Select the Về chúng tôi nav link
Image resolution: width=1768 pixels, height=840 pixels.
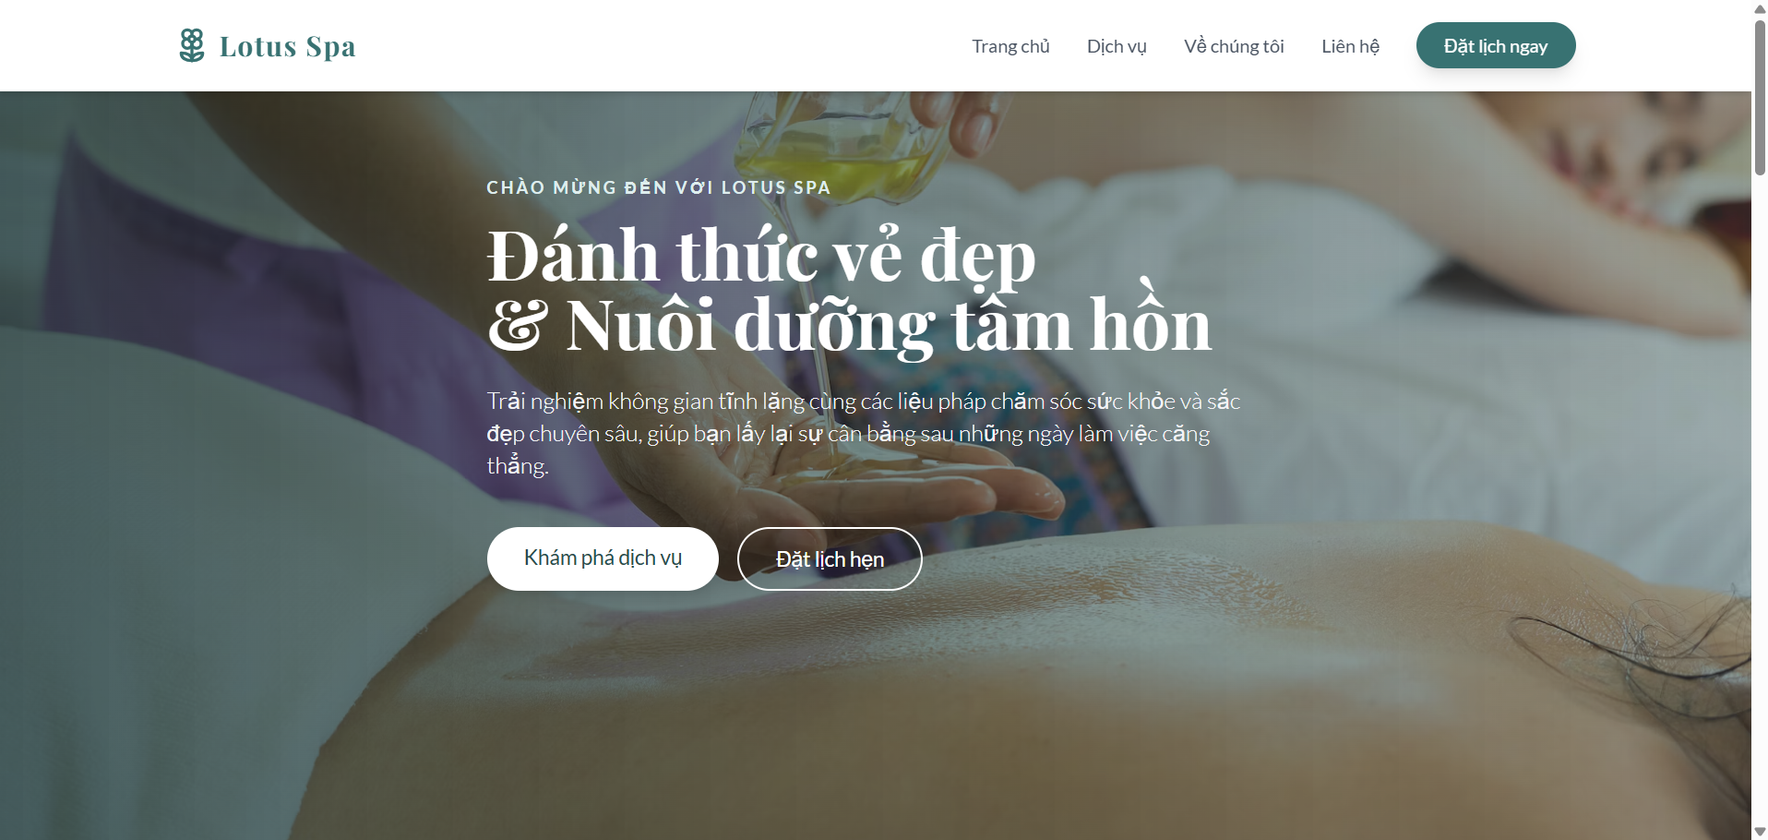(x=1234, y=46)
